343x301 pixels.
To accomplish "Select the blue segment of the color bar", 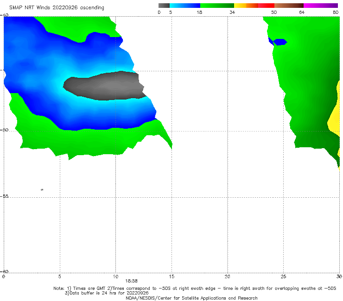I will pos(185,6).
